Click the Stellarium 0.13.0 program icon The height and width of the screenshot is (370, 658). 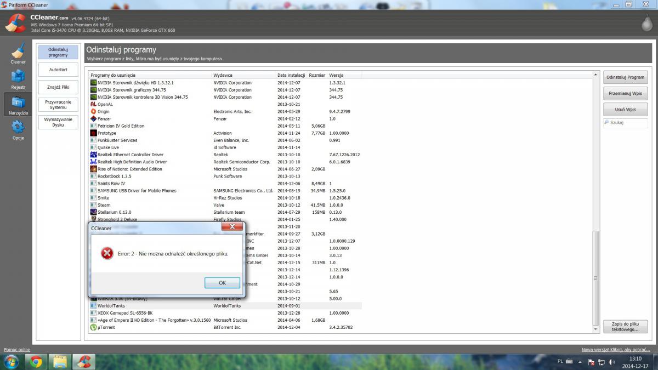point(93,212)
